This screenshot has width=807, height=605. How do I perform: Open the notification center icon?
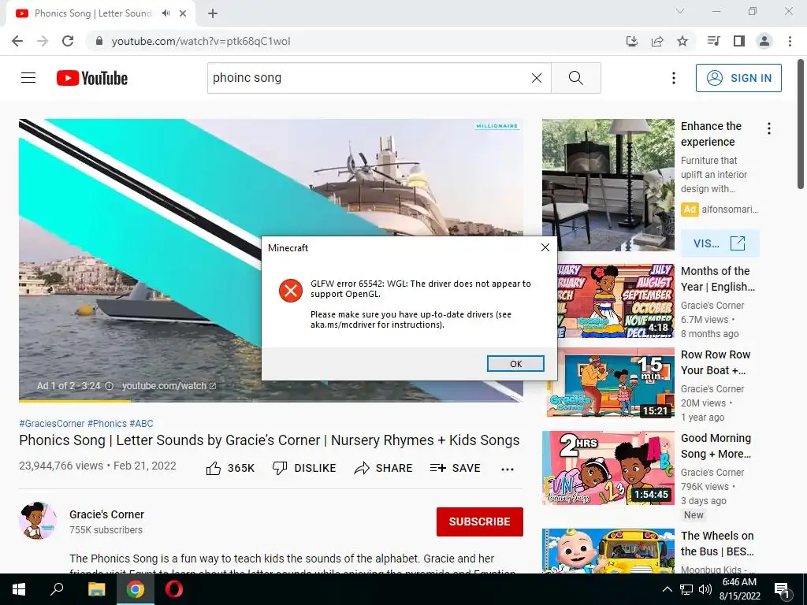(782, 590)
